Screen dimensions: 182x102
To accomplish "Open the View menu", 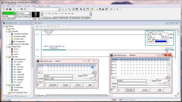I will click(13, 6).
